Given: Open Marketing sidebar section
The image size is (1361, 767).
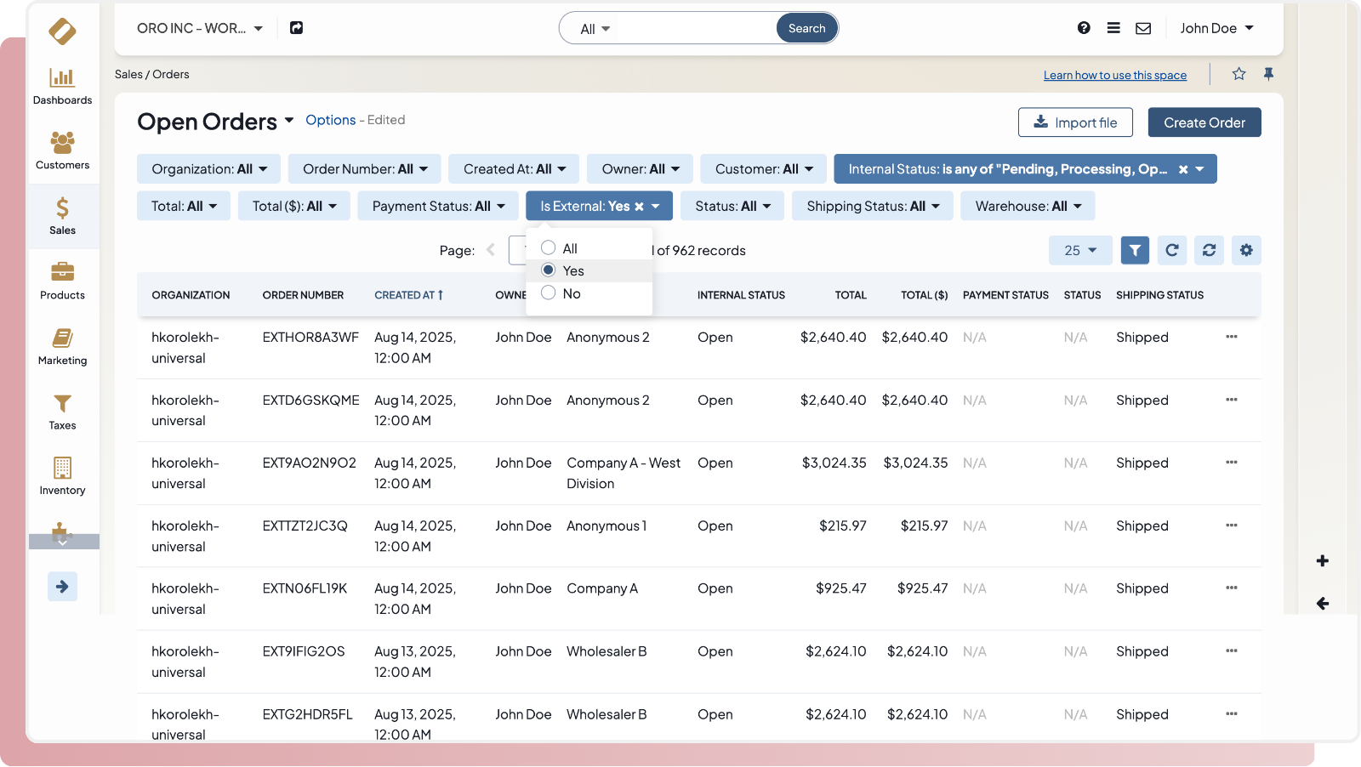Looking at the screenshot, I should coord(62,347).
